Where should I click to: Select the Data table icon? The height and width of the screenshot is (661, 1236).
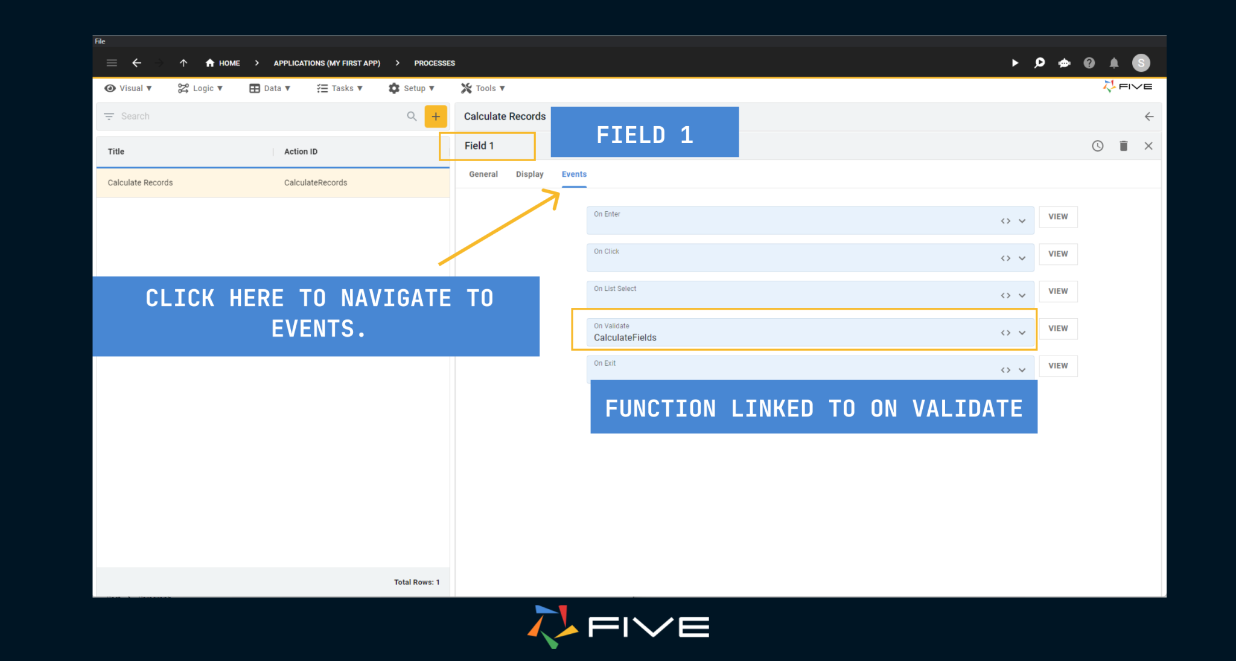pyautogui.click(x=254, y=88)
